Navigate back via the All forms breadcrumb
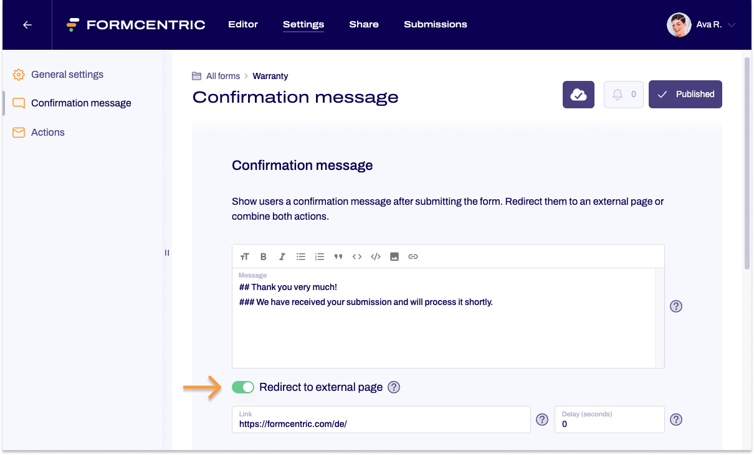The width and height of the screenshot is (754, 455). coord(222,75)
